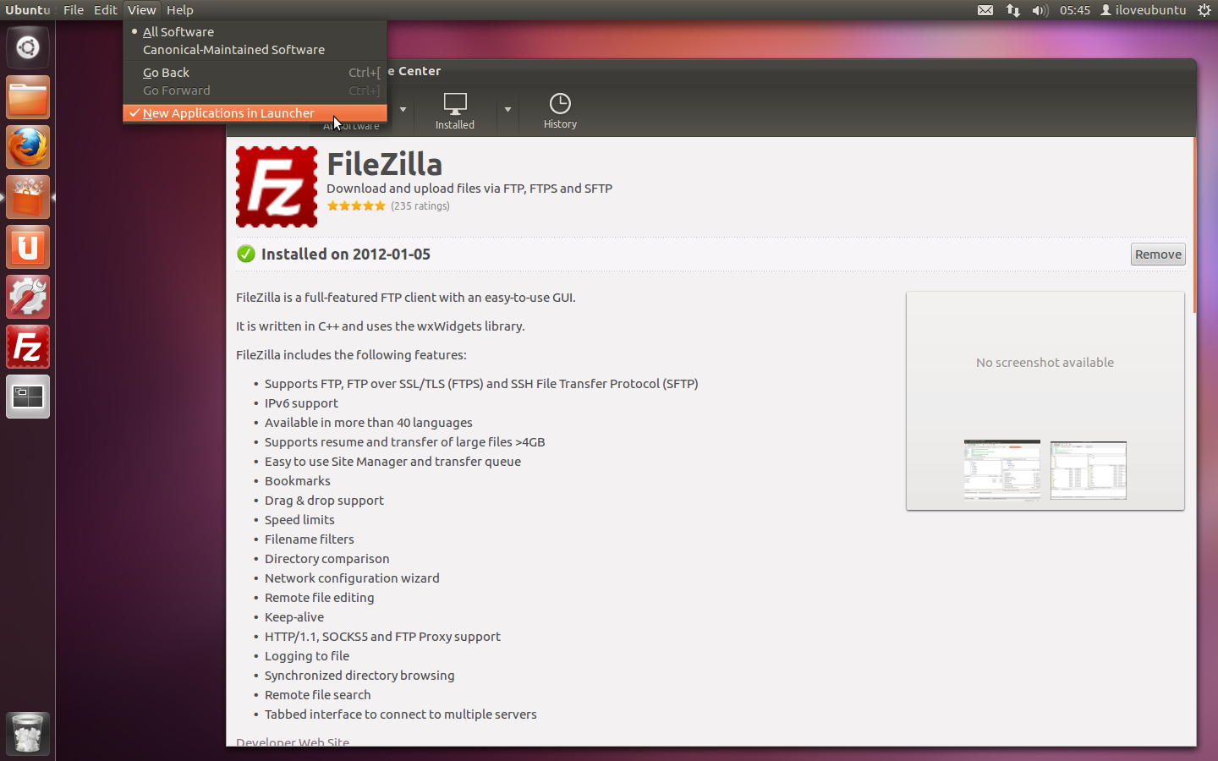1218x761 pixels.
Task: Select the All Software radio option
Action: click(x=255, y=32)
